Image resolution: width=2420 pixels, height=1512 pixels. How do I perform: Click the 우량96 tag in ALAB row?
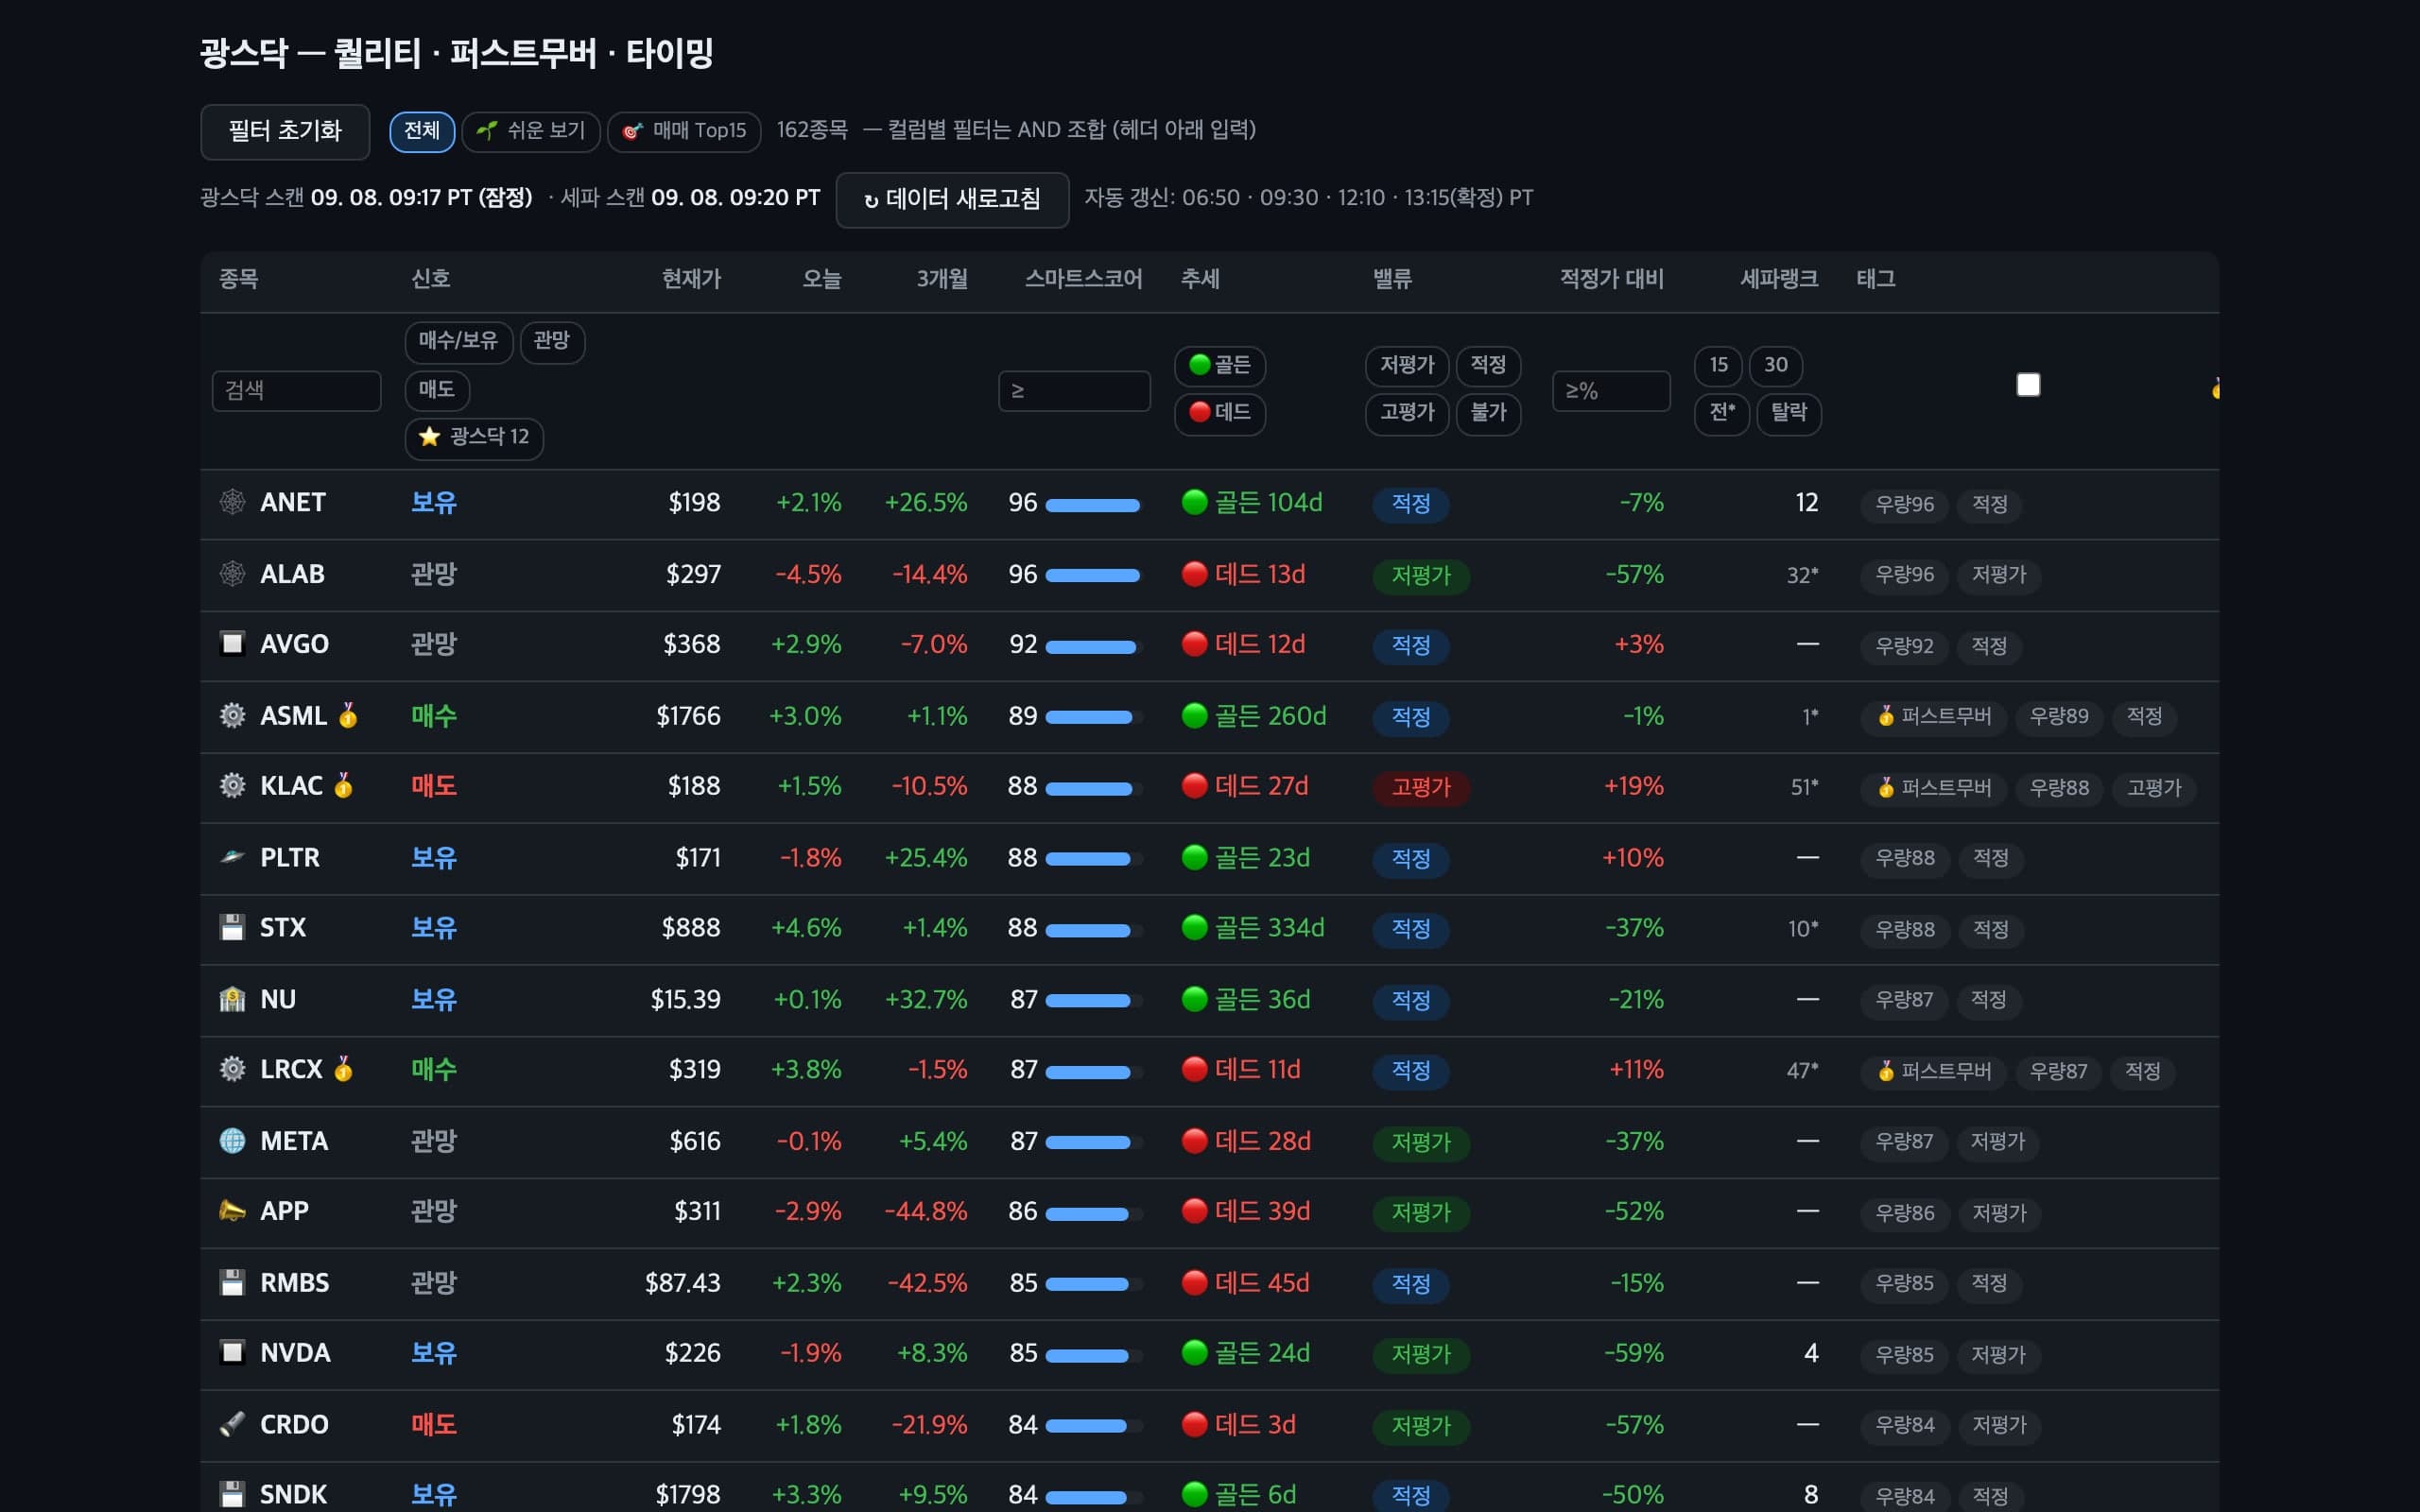[x=1904, y=575]
